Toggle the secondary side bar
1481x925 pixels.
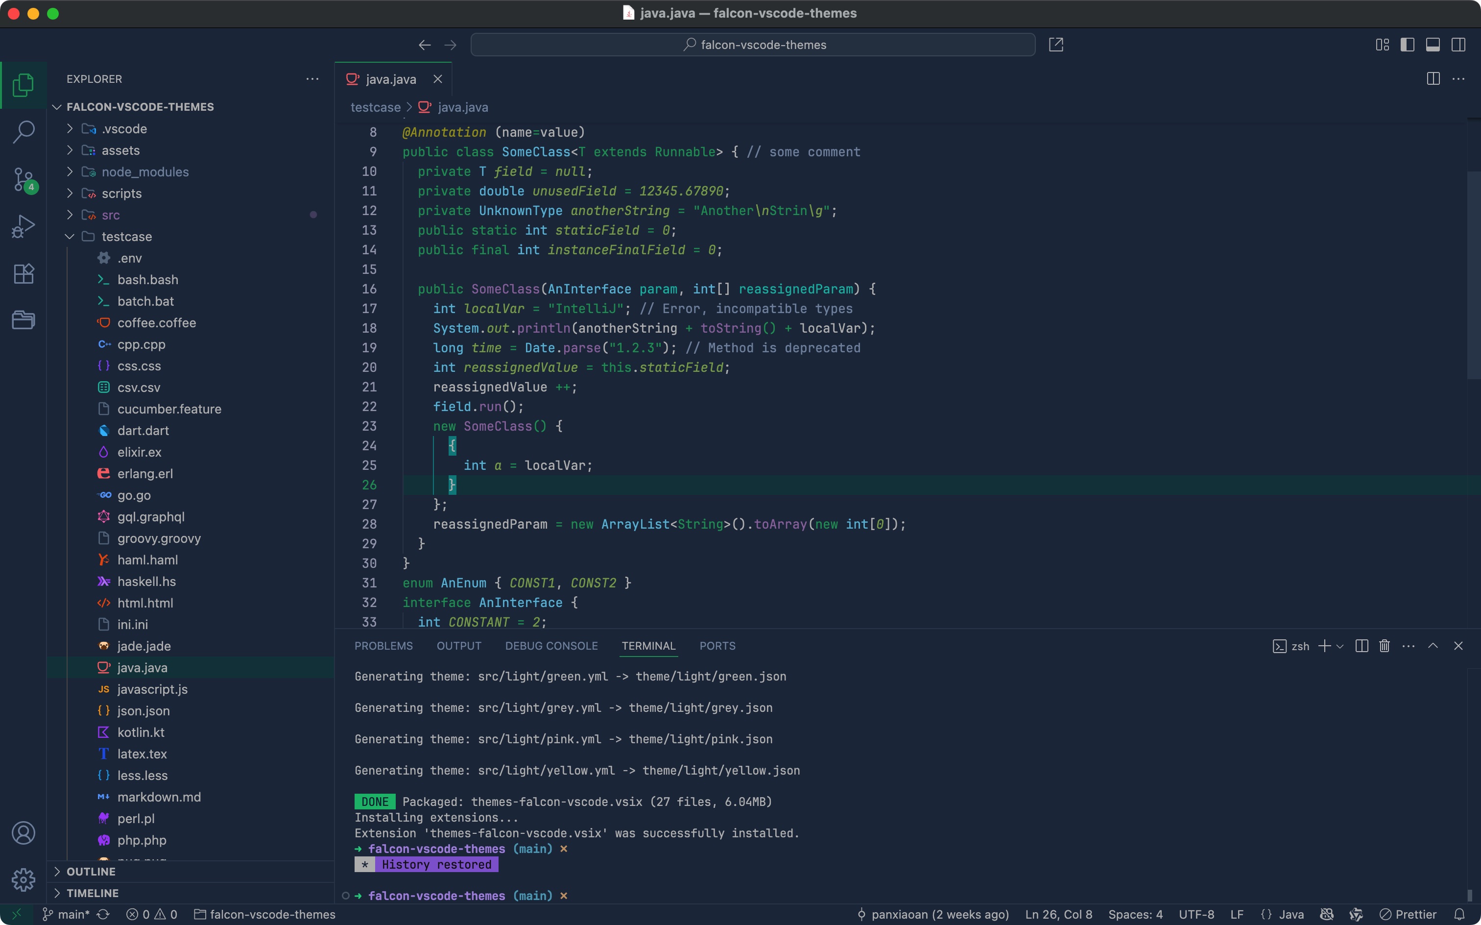pyautogui.click(x=1458, y=45)
